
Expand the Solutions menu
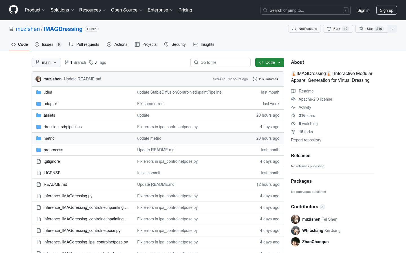(62, 10)
